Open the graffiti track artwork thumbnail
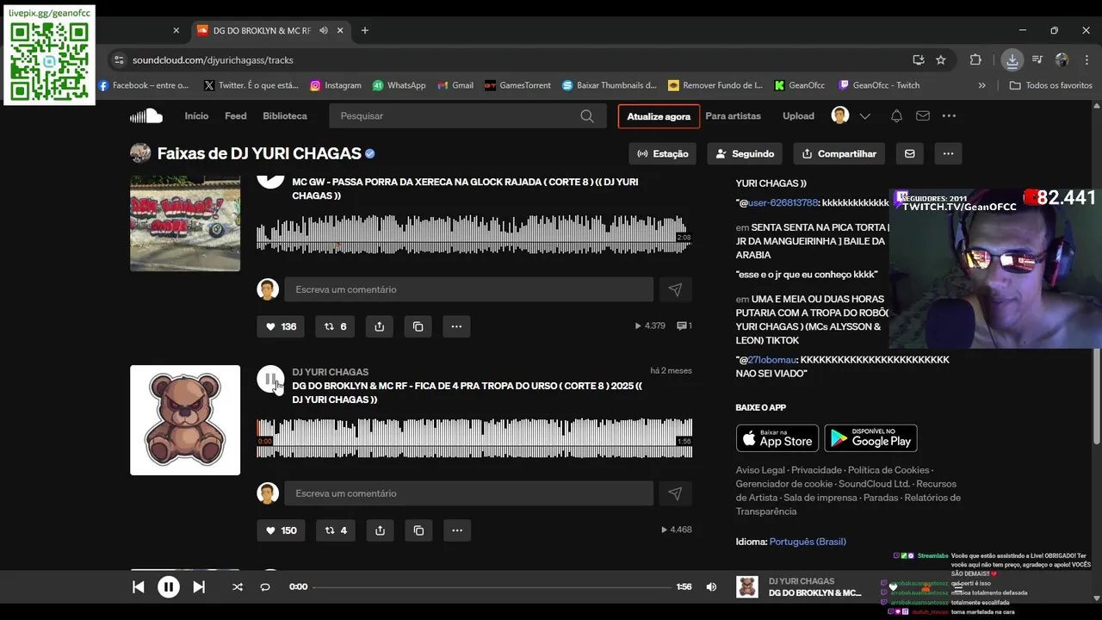The width and height of the screenshot is (1102, 620). point(185,223)
